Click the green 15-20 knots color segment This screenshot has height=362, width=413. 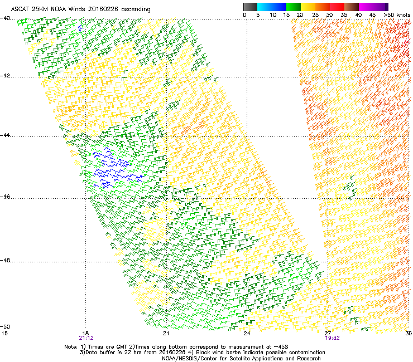coord(294,7)
